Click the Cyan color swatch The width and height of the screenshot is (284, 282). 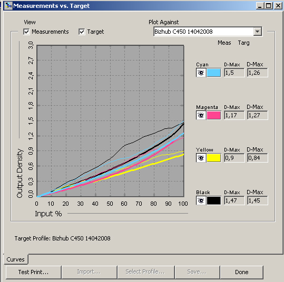tap(214, 73)
